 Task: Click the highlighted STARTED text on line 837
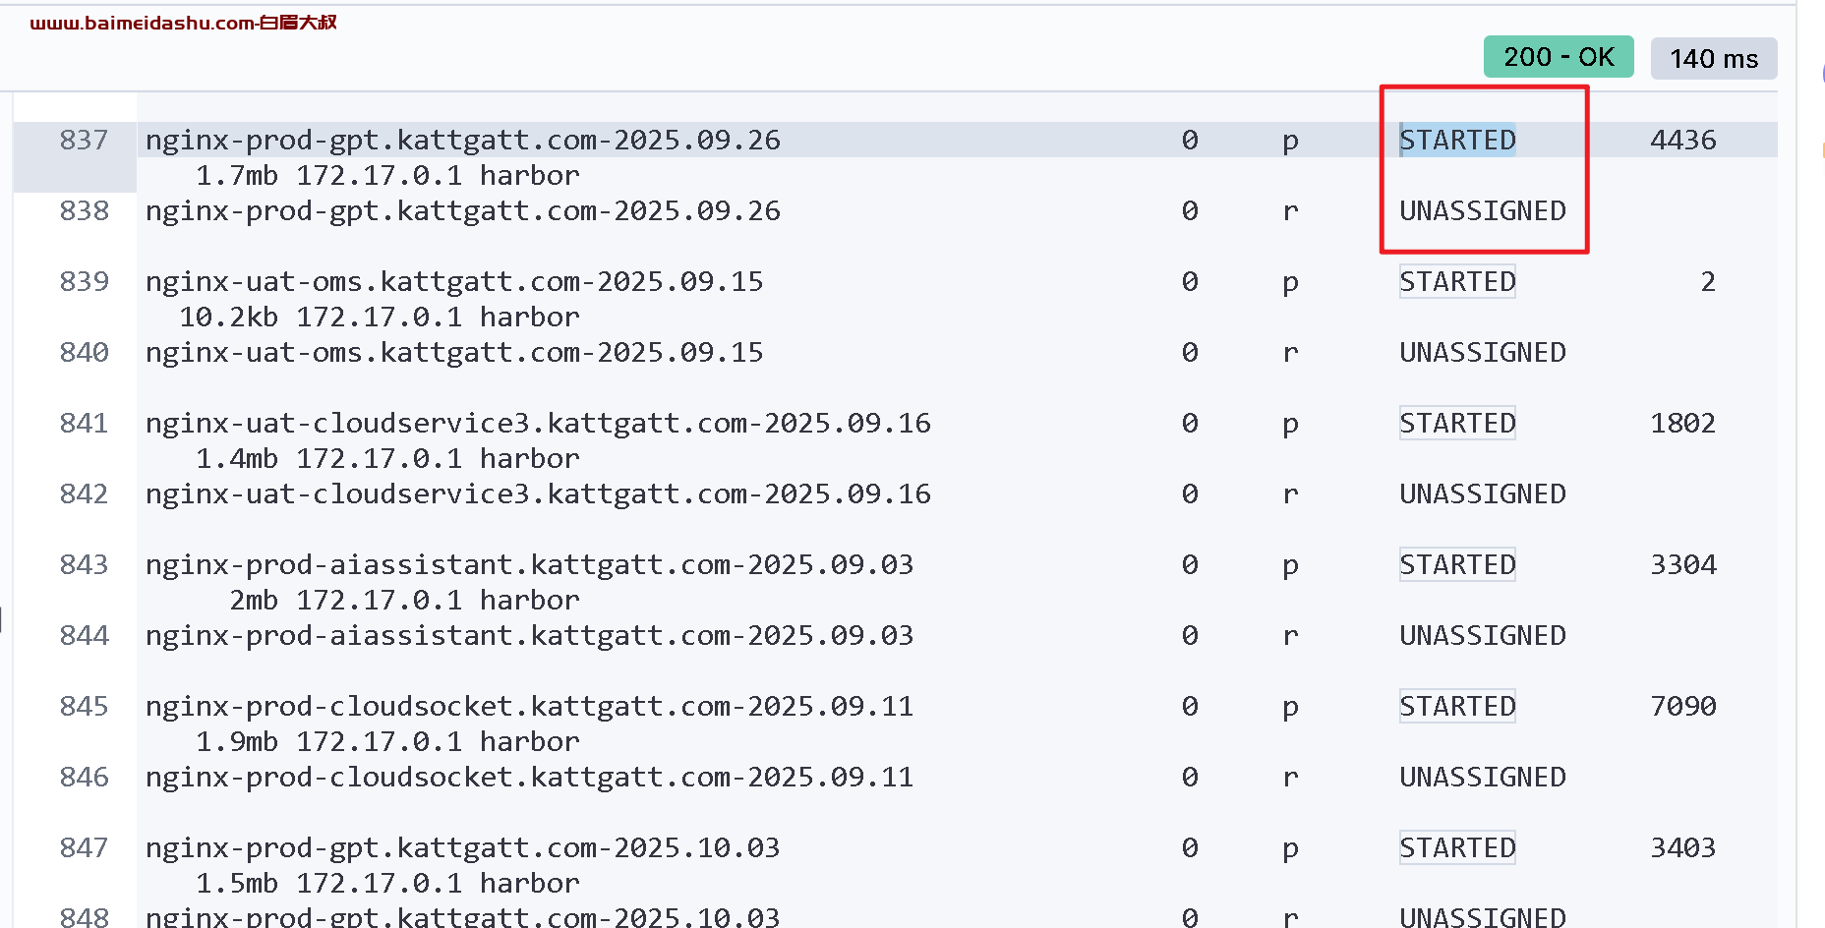(x=1457, y=140)
